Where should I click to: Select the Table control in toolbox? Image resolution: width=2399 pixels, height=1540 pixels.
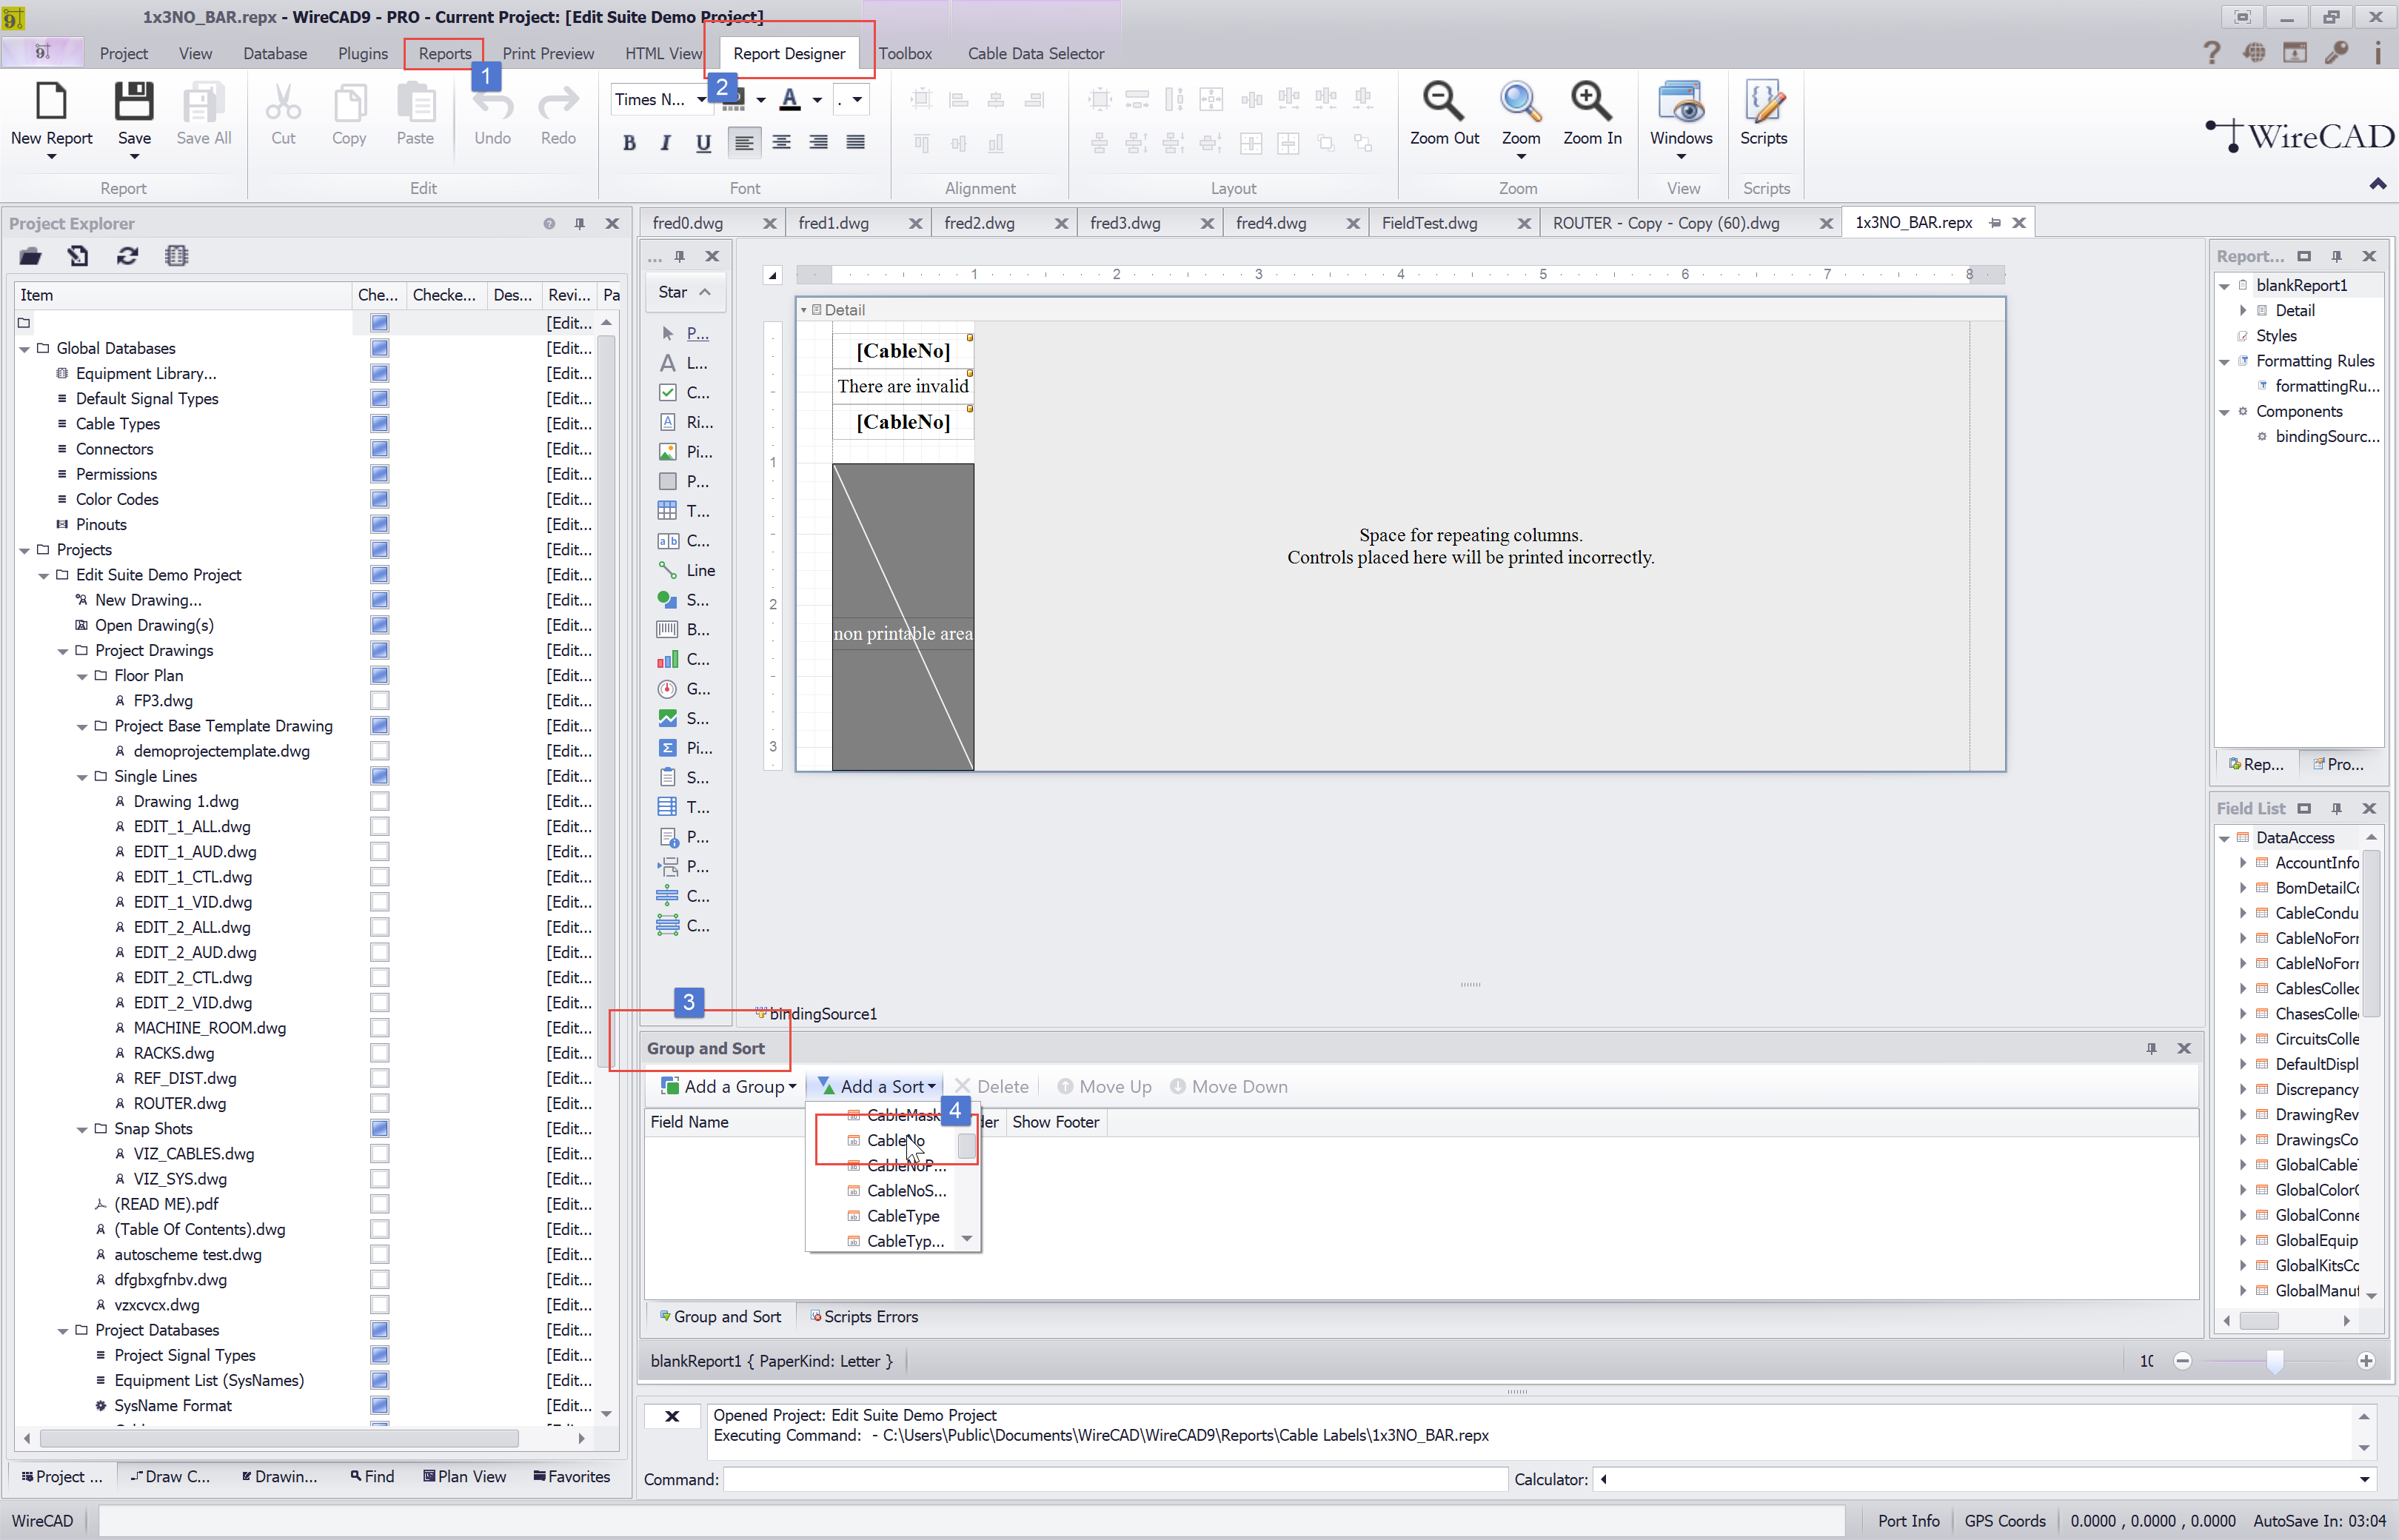click(x=685, y=511)
